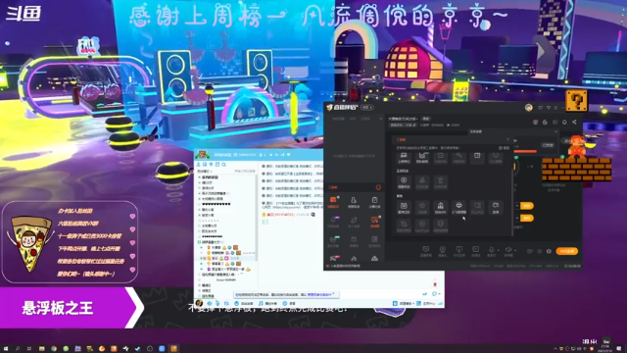Click the lower orange button left of the Mario overlay

point(527,218)
